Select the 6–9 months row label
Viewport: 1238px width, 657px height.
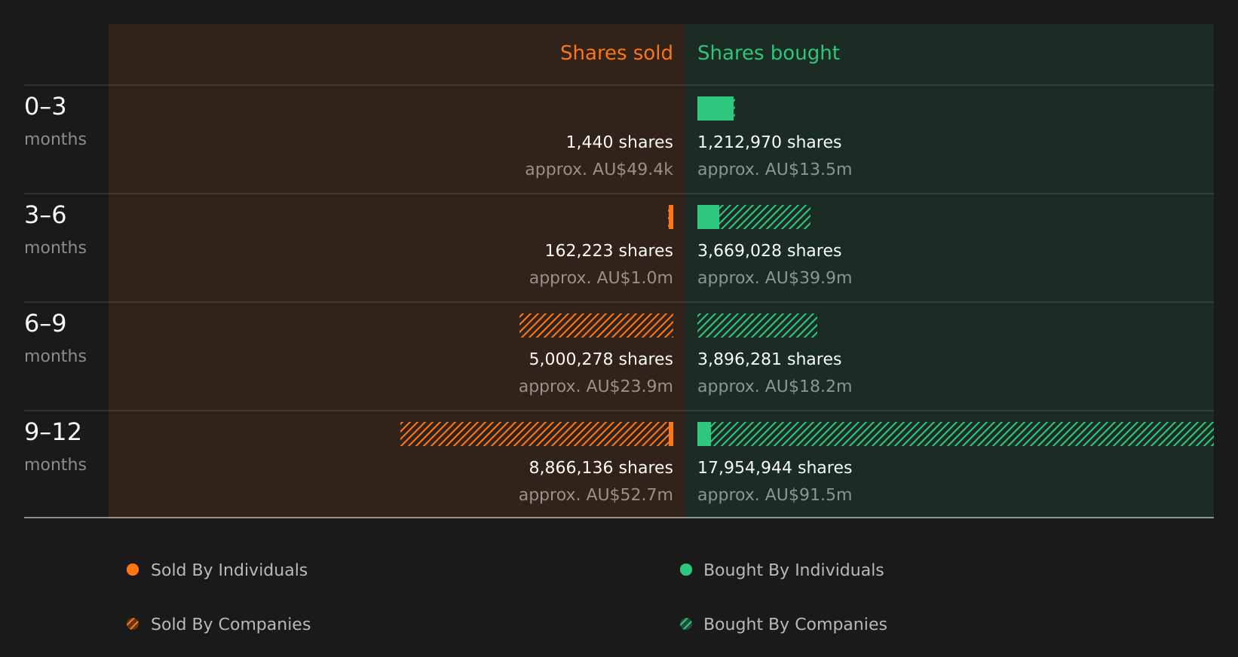click(55, 338)
